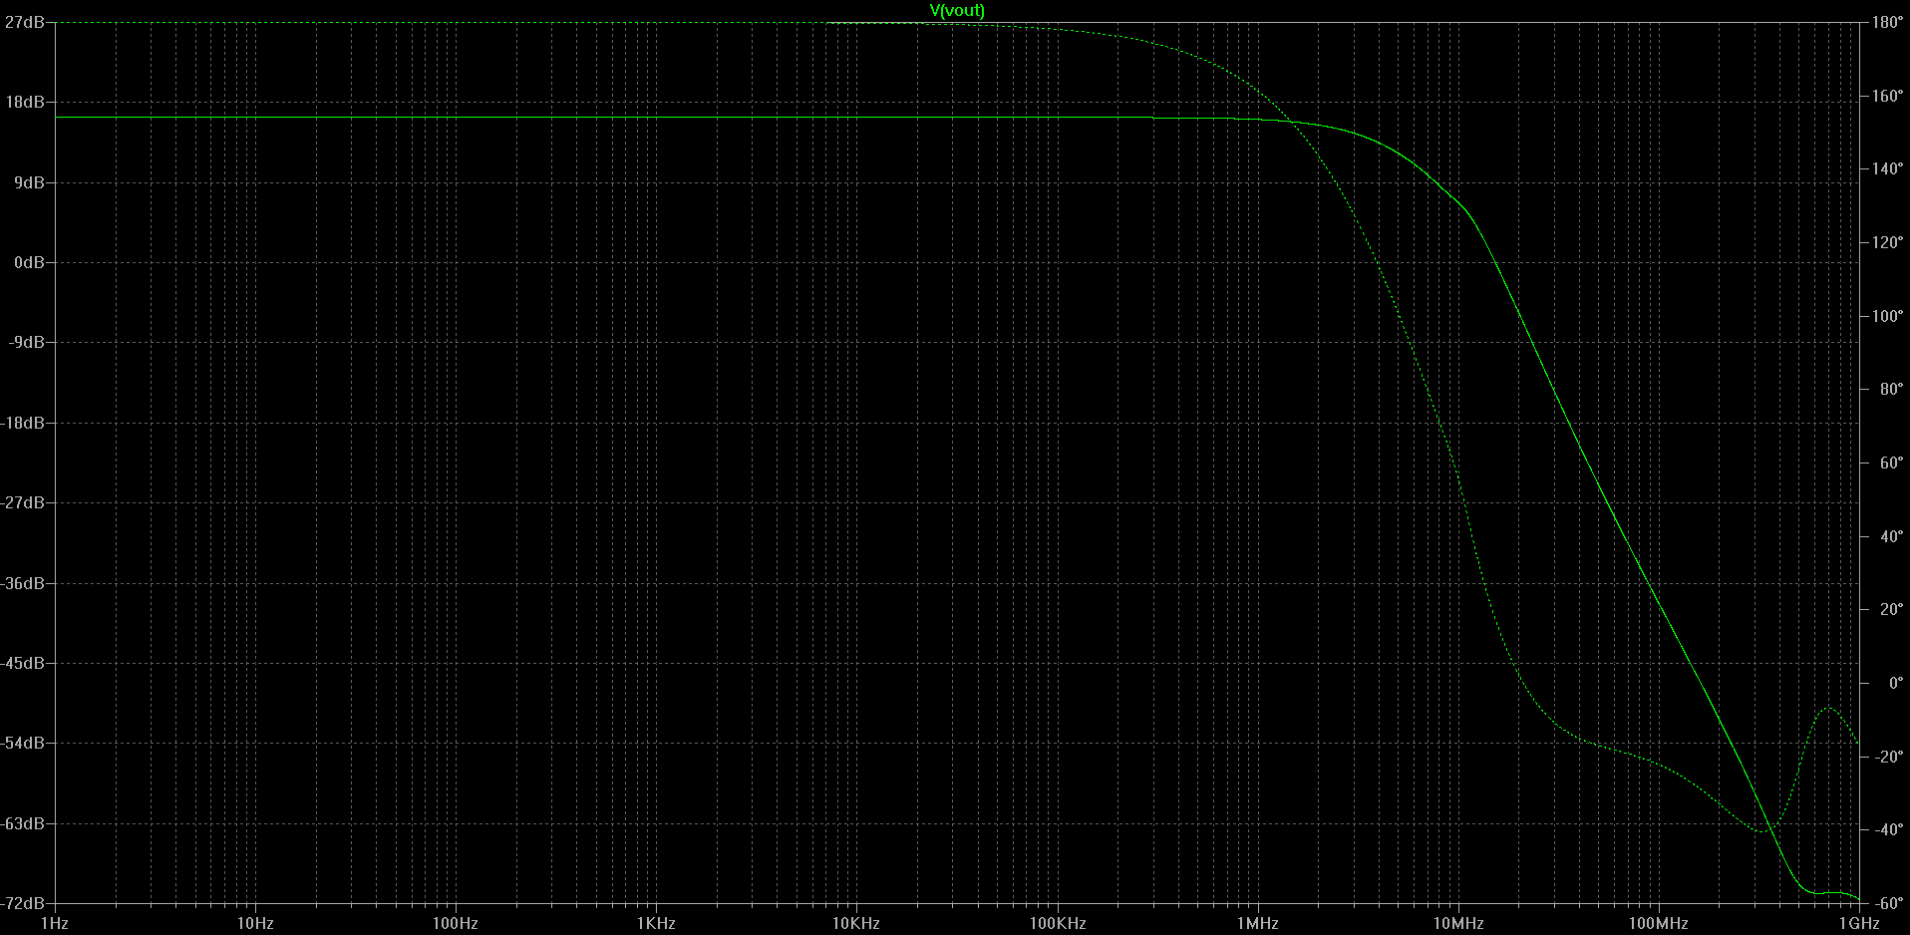Select the 180° phase axis label

[x=1888, y=22]
